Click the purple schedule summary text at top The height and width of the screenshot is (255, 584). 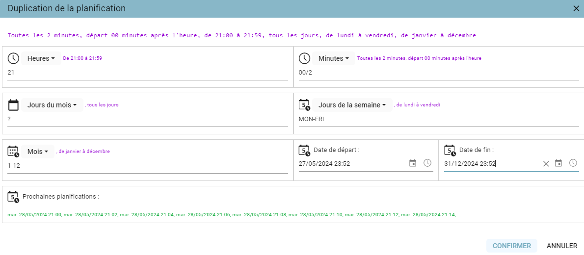(242, 35)
